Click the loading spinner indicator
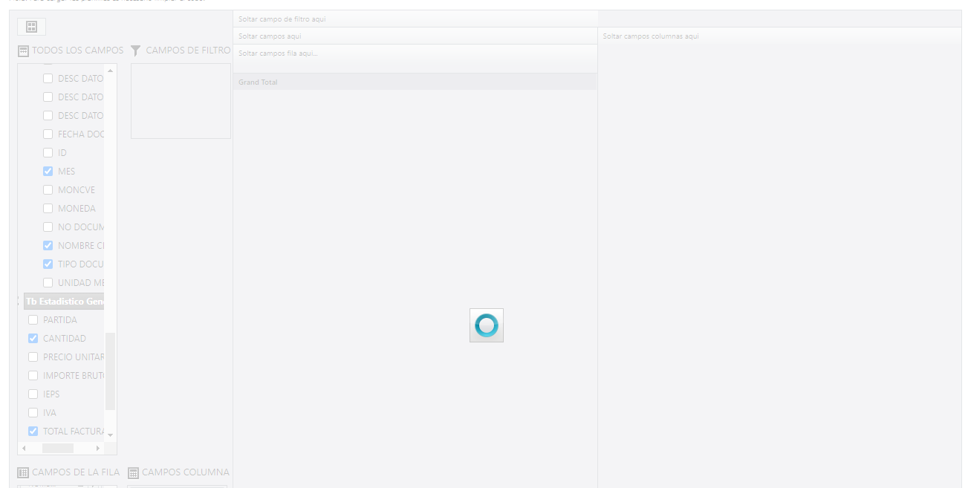 click(487, 325)
